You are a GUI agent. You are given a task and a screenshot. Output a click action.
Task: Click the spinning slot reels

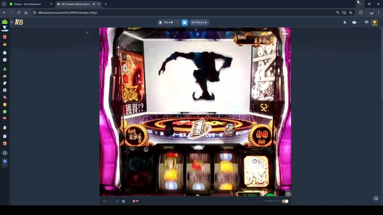[x=199, y=171]
